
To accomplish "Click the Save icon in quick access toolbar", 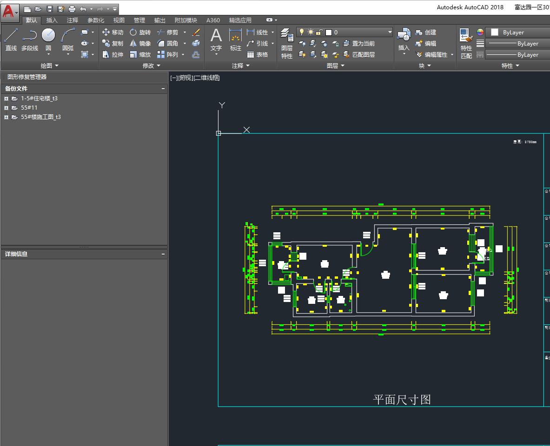I will pos(49,9).
